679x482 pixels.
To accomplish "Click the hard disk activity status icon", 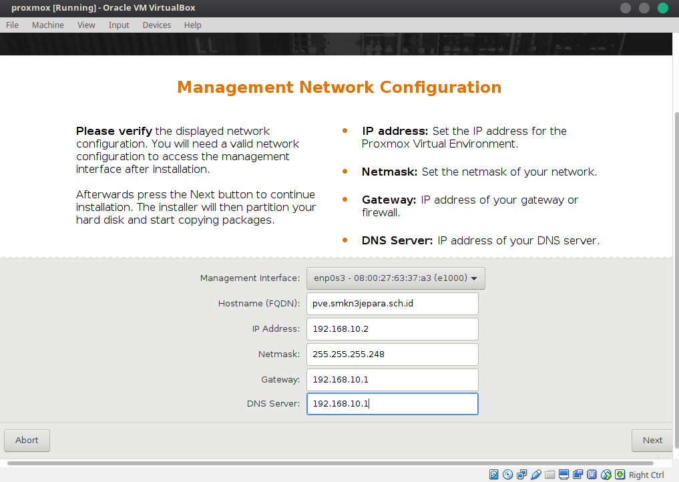I will point(493,475).
